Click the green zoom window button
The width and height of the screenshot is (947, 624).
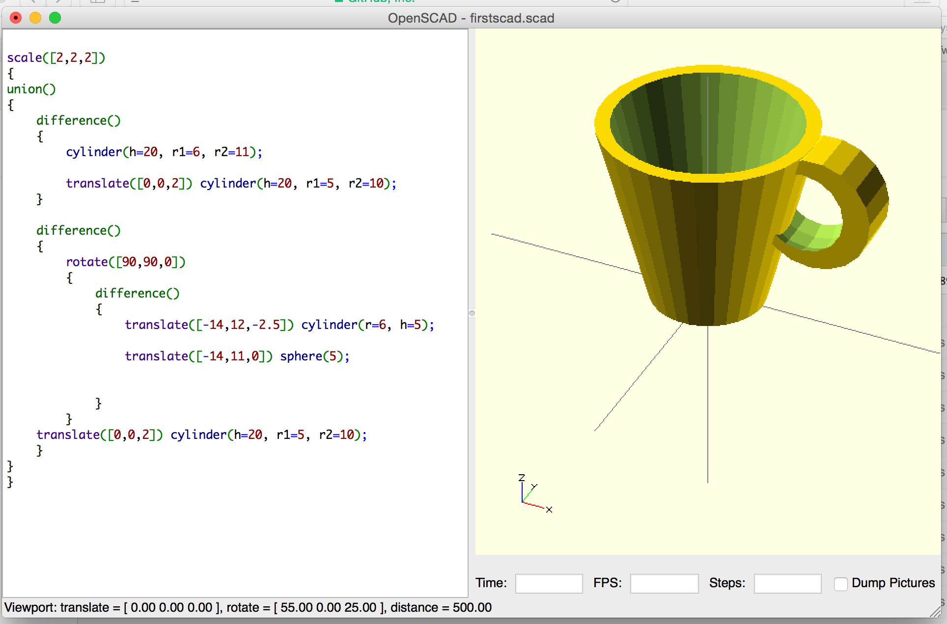pos(55,18)
